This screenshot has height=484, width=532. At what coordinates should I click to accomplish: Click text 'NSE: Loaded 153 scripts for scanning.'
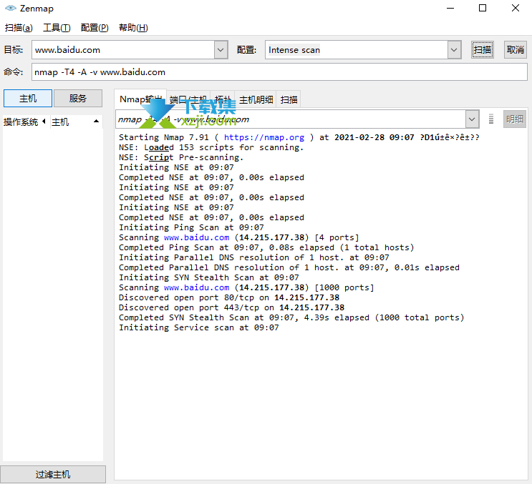tap(211, 148)
